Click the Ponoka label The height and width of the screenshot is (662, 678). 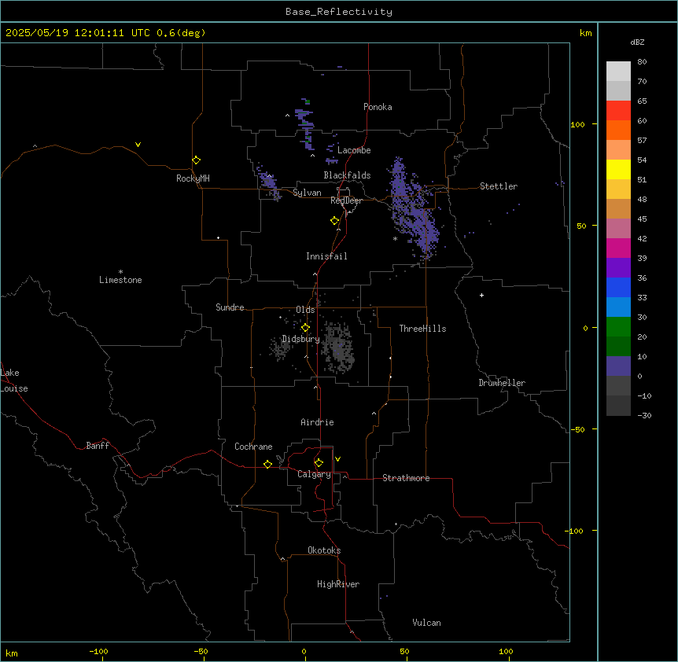click(378, 107)
